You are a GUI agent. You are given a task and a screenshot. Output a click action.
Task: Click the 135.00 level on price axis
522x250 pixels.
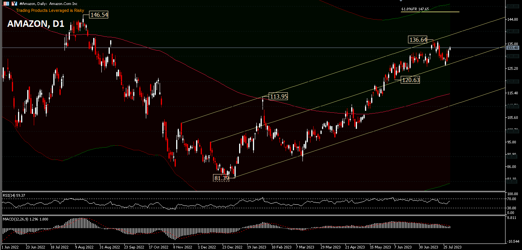click(512, 44)
